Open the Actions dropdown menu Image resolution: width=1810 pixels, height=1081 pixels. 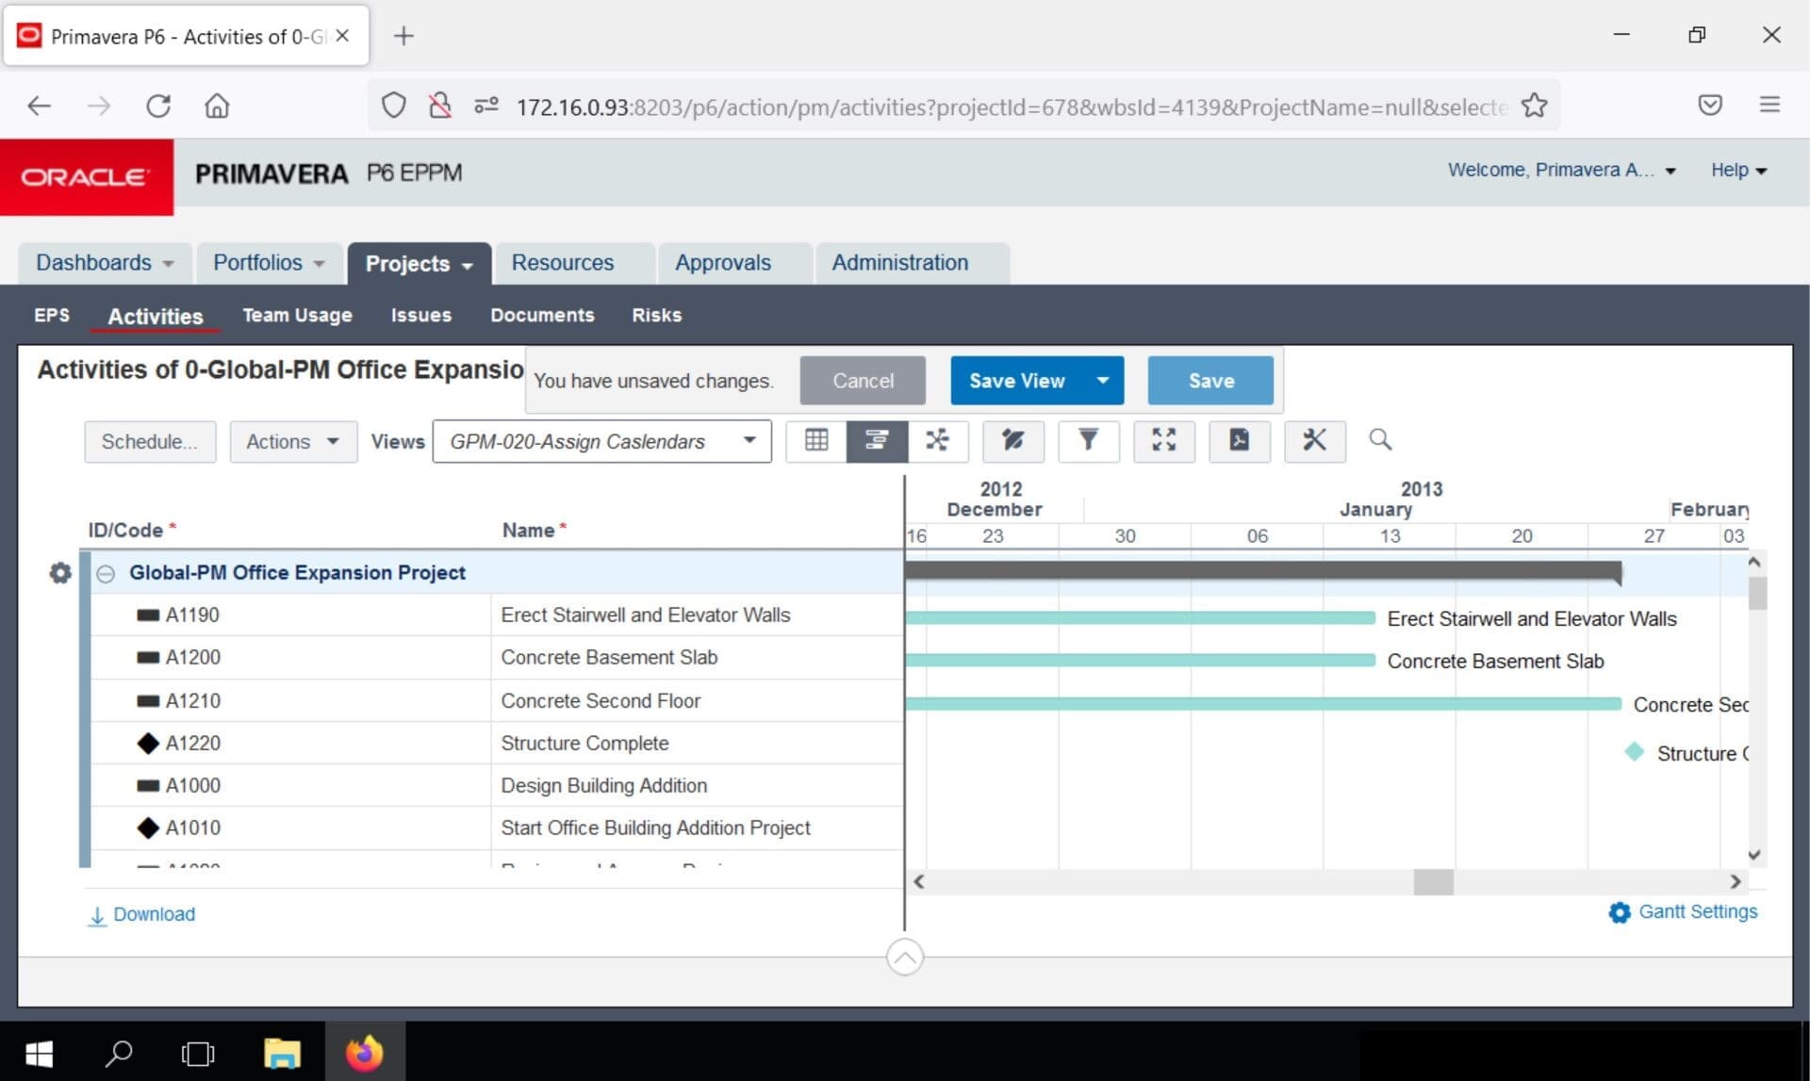point(293,441)
